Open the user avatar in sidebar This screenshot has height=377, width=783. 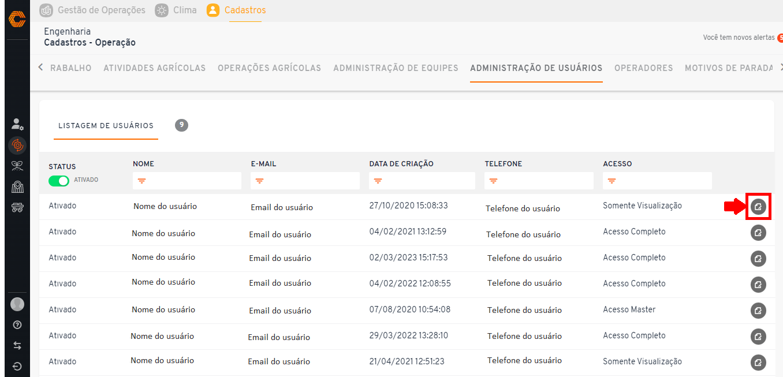pos(17,304)
